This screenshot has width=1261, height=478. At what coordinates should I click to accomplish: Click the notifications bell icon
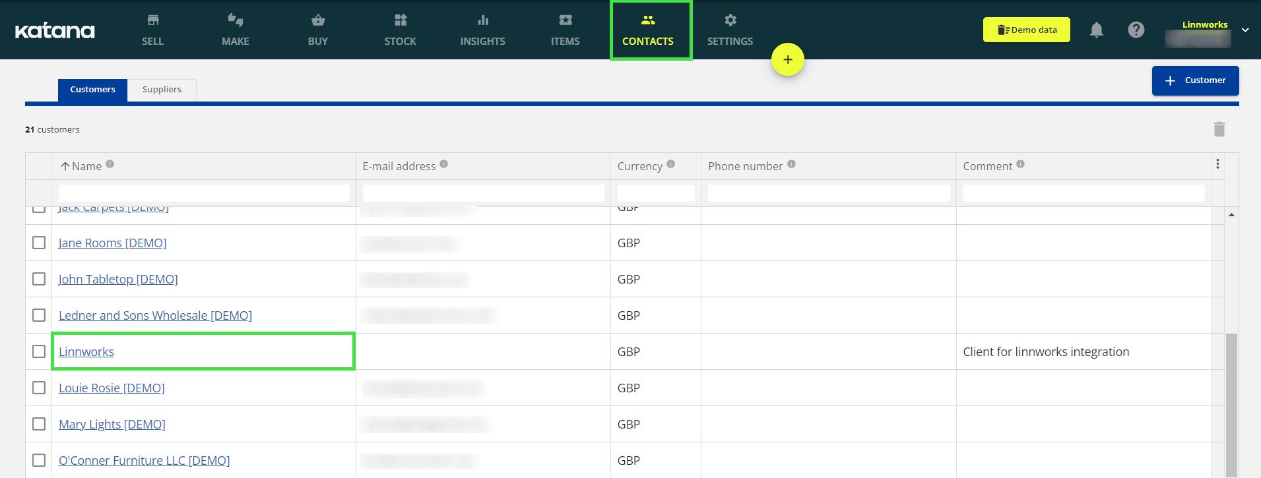tap(1096, 30)
